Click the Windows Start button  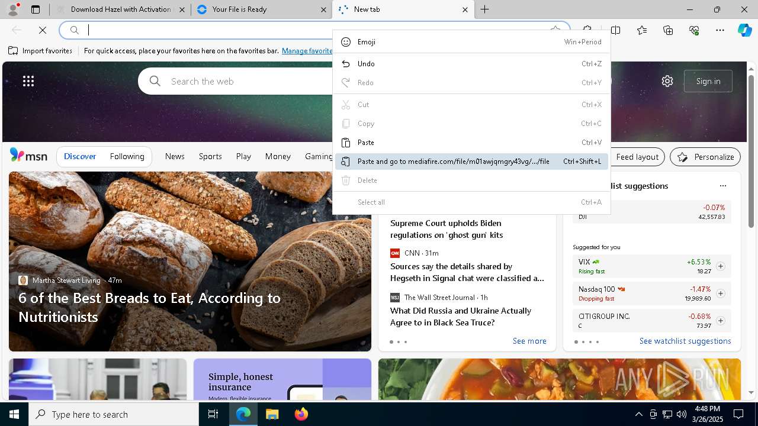(14, 414)
